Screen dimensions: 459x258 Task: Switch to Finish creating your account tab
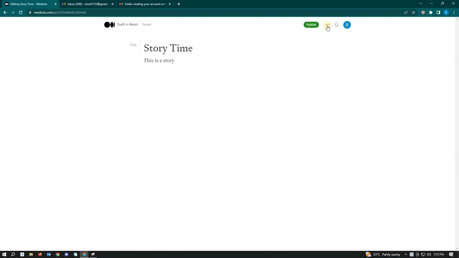pos(145,4)
